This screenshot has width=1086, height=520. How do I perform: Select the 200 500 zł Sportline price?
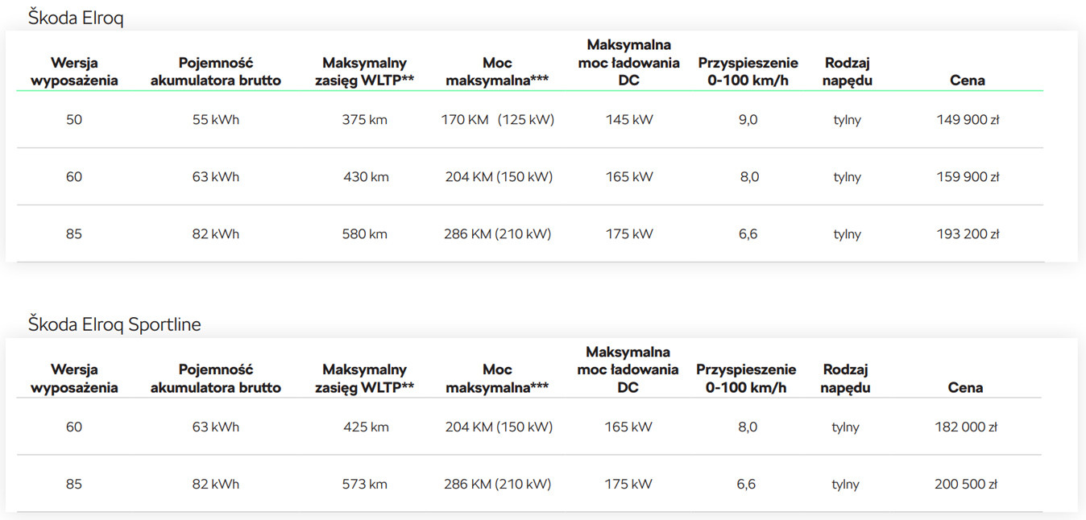966,485
